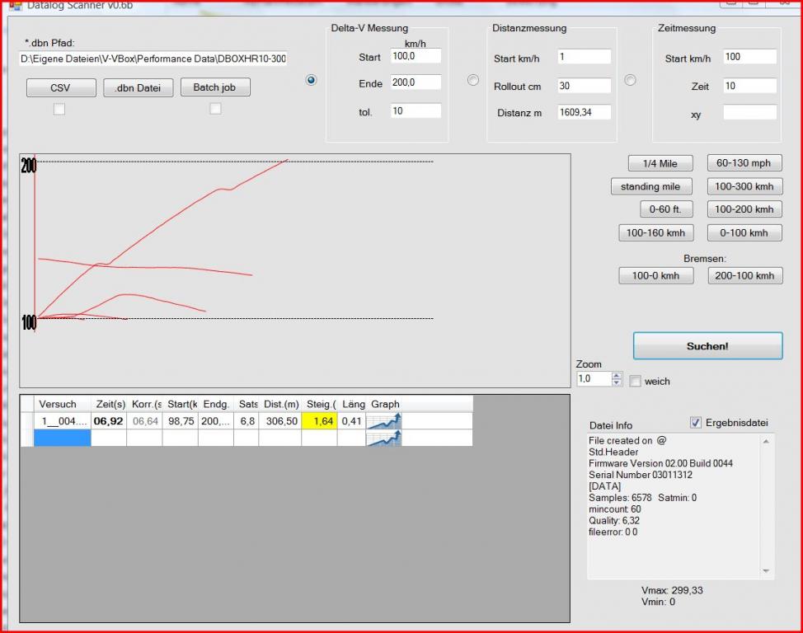This screenshot has height=633, width=803.
Task: Choose the 1/4 Mile preset
Action: [660, 163]
